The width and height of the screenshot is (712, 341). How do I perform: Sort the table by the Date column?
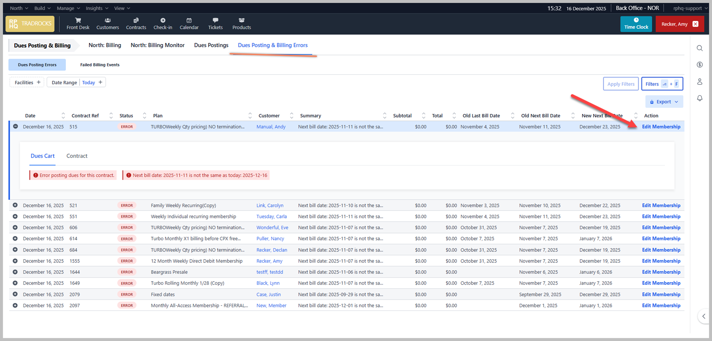[x=31, y=116]
